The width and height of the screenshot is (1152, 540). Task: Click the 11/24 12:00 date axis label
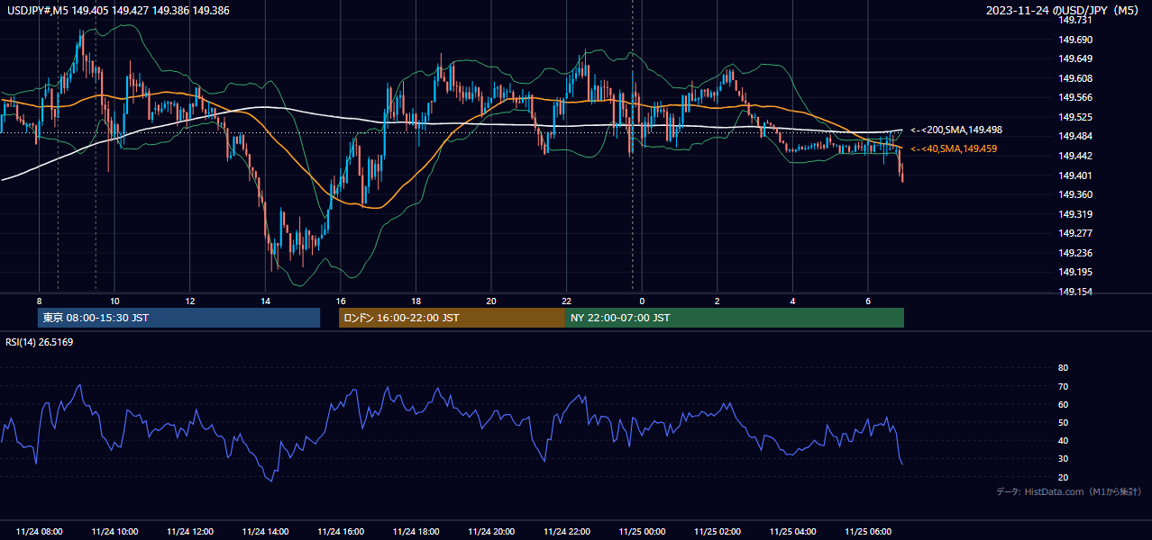(x=189, y=531)
